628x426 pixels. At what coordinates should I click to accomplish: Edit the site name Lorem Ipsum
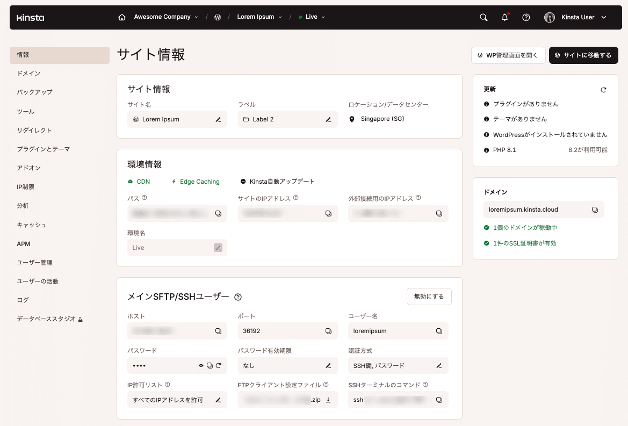coord(218,119)
